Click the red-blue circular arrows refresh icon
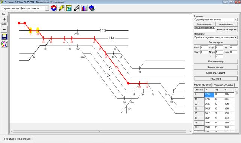This screenshot has width=241, height=143. pyautogui.click(x=54, y=8)
